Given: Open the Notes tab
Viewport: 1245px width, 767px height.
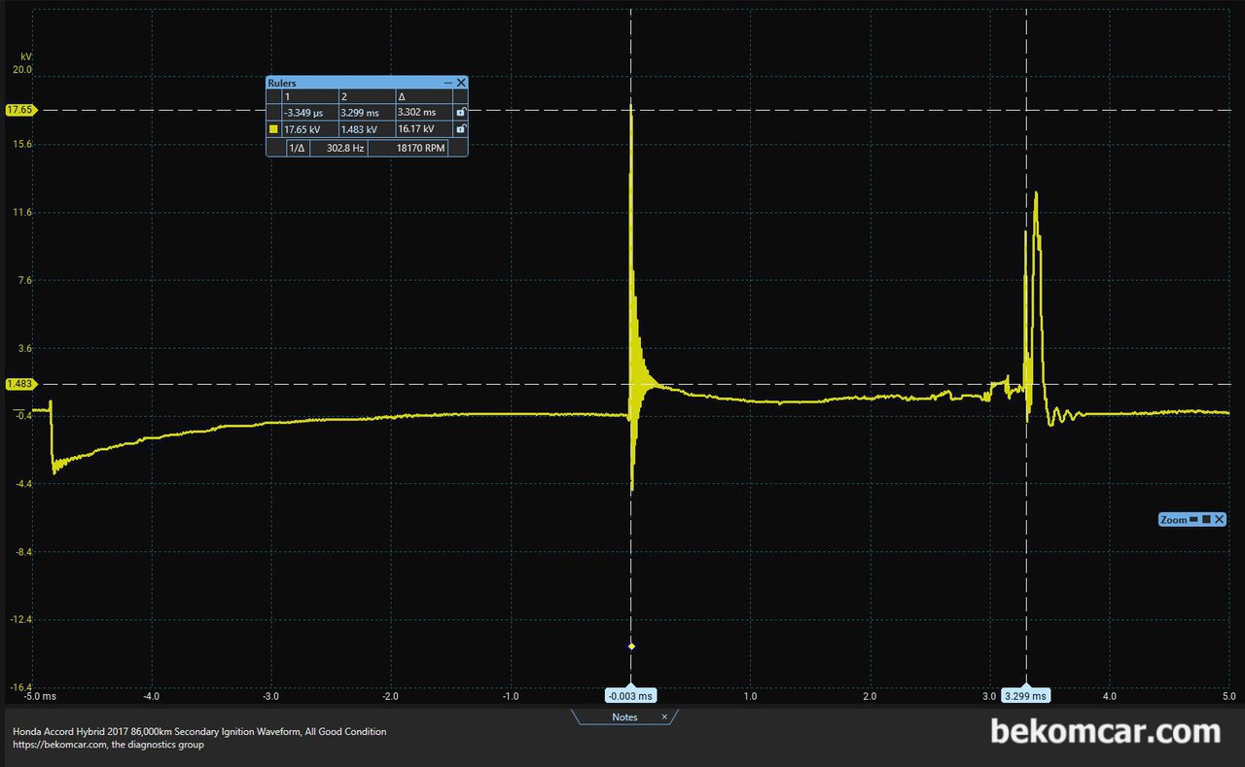Looking at the screenshot, I should click(624, 717).
